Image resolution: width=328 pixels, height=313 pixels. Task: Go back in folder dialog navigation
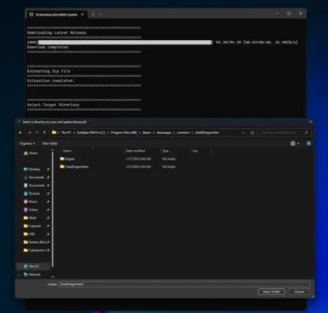pos(20,133)
